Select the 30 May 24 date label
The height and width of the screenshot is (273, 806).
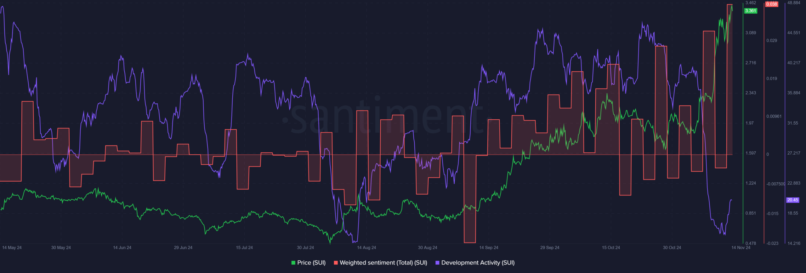coord(61,247)
